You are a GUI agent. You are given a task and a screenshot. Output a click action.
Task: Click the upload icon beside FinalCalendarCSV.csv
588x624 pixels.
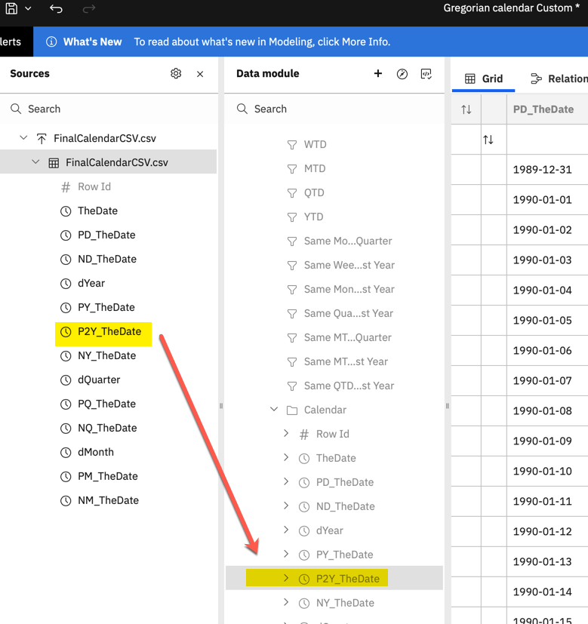(42, 139)
